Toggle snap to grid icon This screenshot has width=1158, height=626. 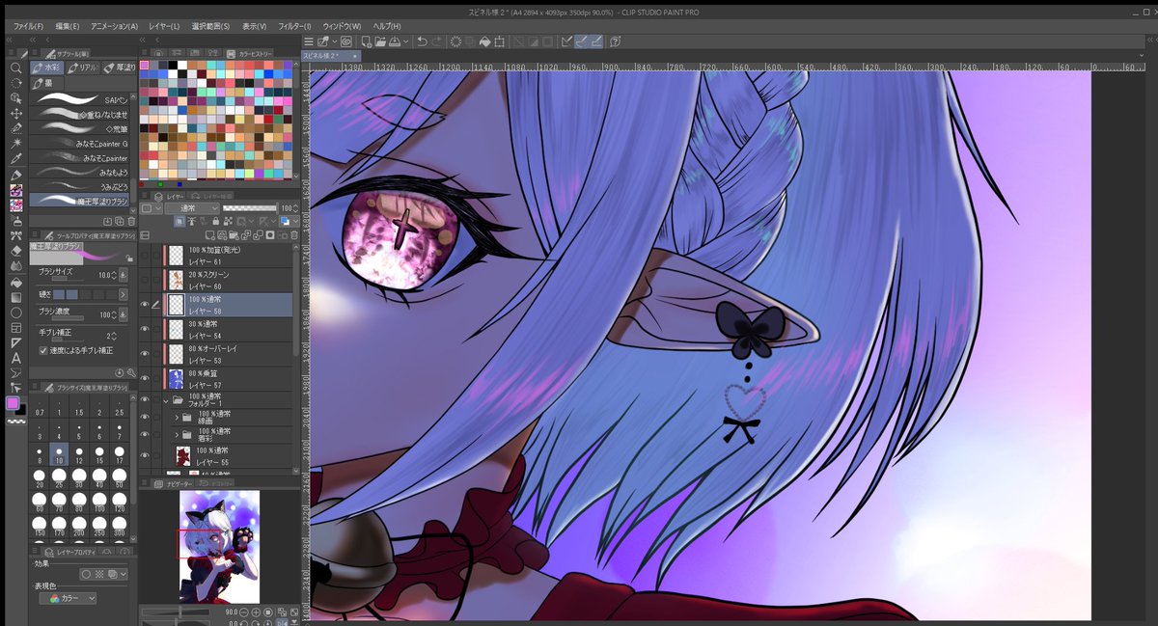pyautogui.click(x=597, y=41)
